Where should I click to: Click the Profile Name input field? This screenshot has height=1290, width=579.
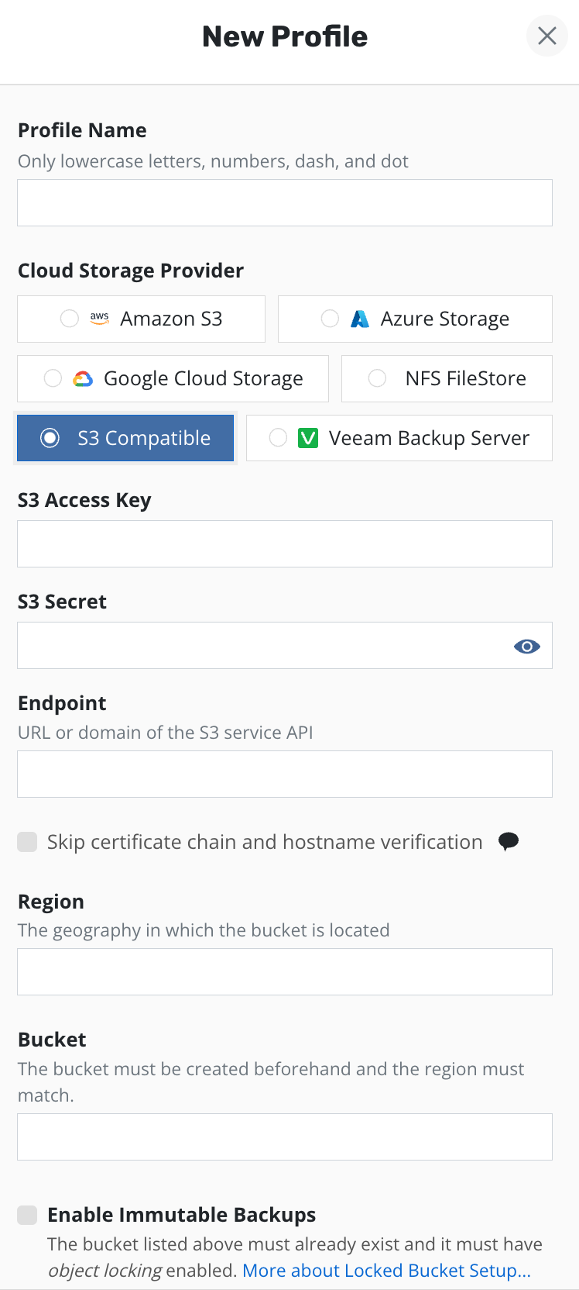(x=284, y=203)
